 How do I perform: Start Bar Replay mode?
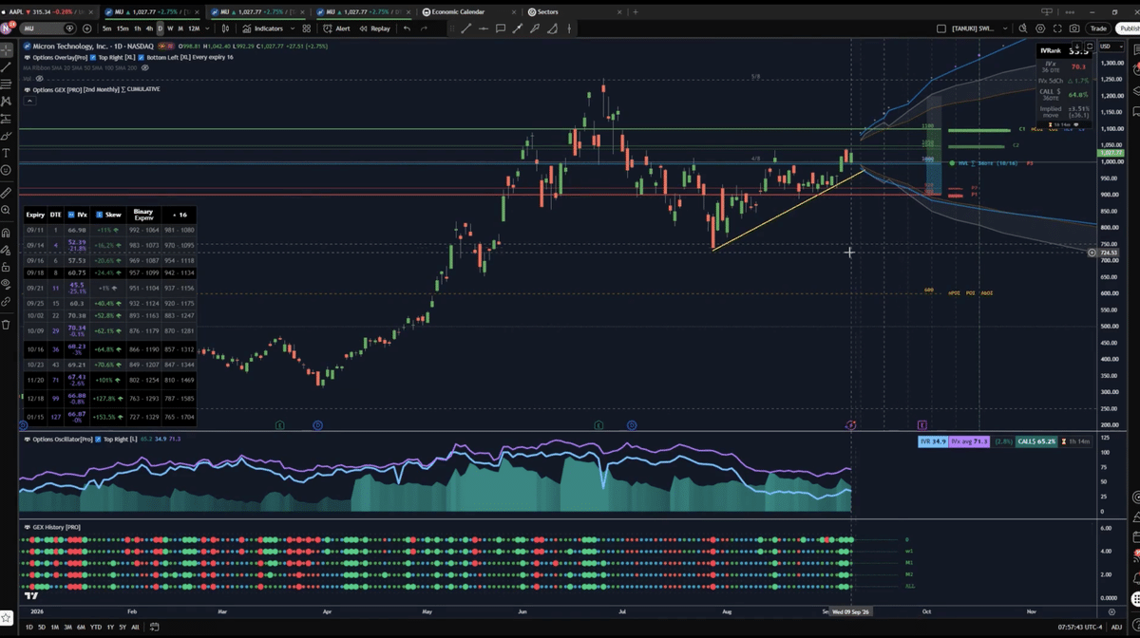[374, 28]
